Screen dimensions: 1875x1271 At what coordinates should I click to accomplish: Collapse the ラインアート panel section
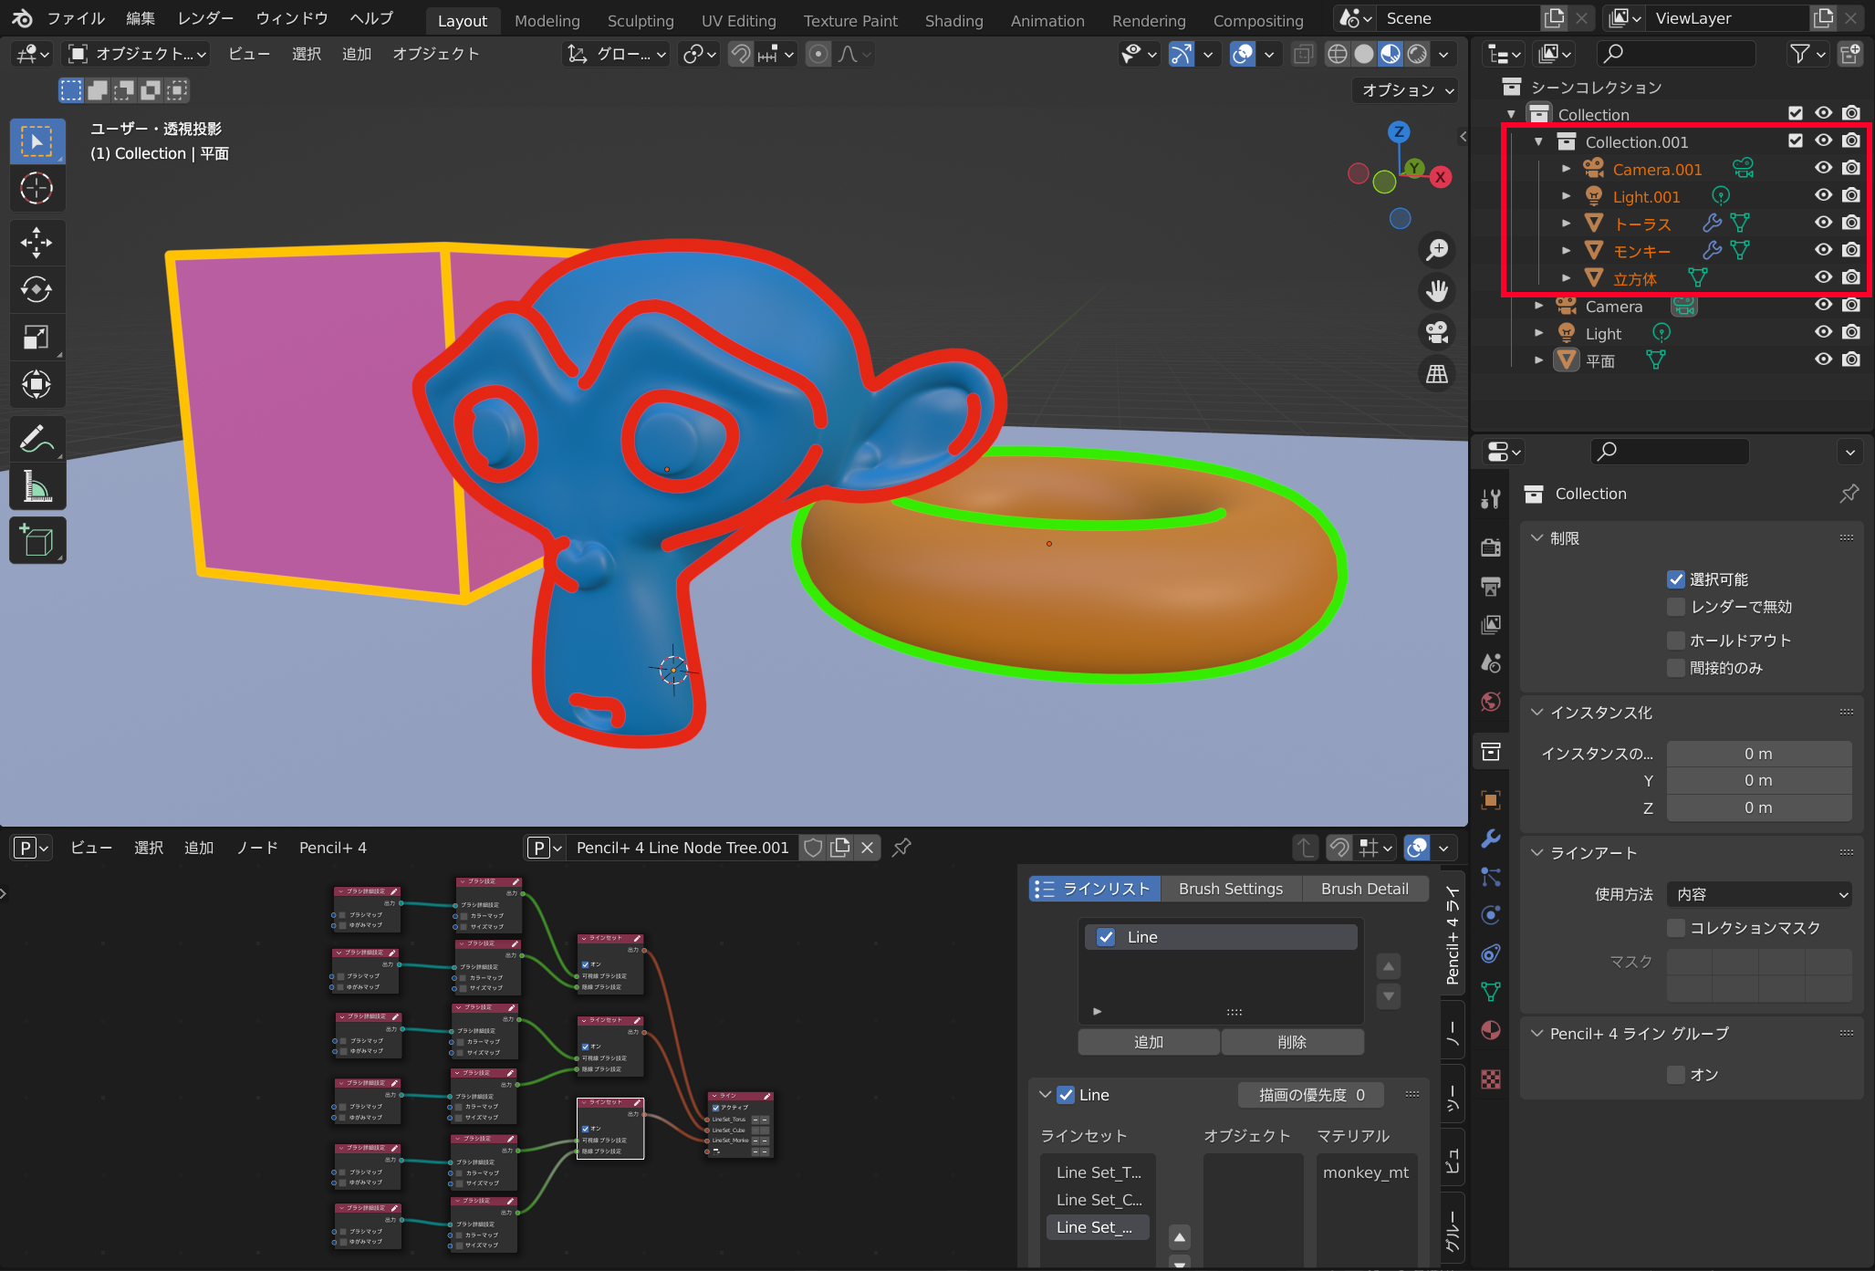(x=1538, y=852)
